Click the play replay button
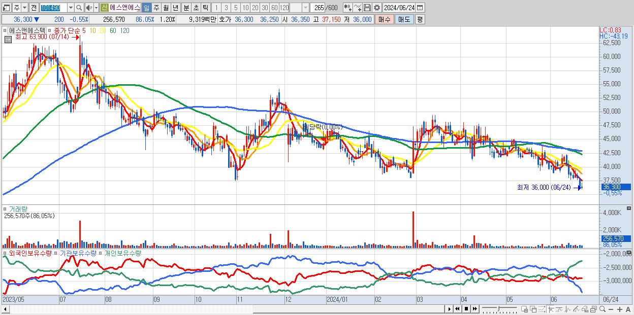Viewport: 634px width, 315px height. 450,309
